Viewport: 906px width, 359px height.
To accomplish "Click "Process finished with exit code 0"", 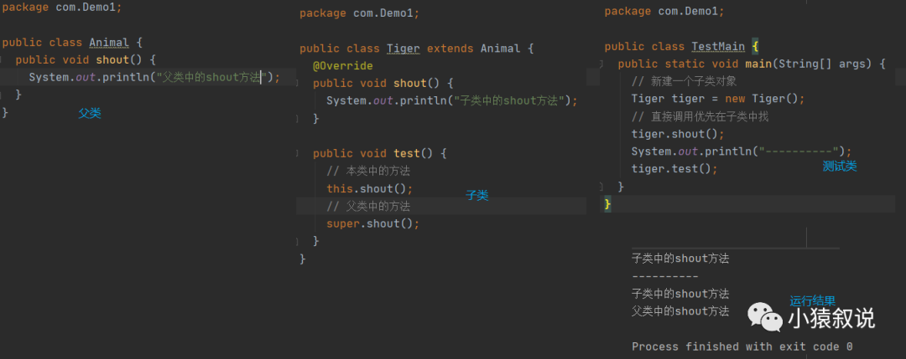I will click(742, 347).
